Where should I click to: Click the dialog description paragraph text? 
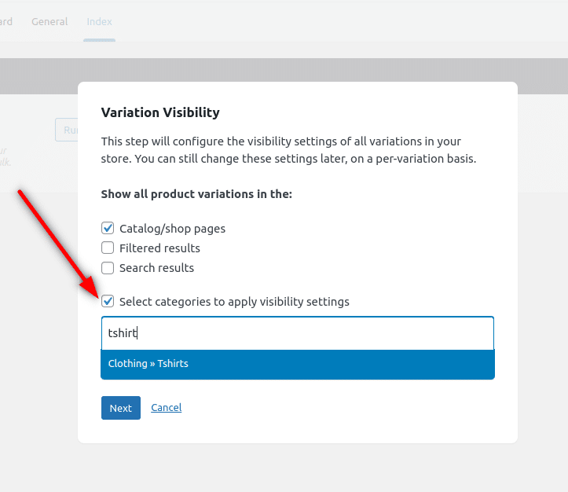pyautogui.click(x=291, y=150)
